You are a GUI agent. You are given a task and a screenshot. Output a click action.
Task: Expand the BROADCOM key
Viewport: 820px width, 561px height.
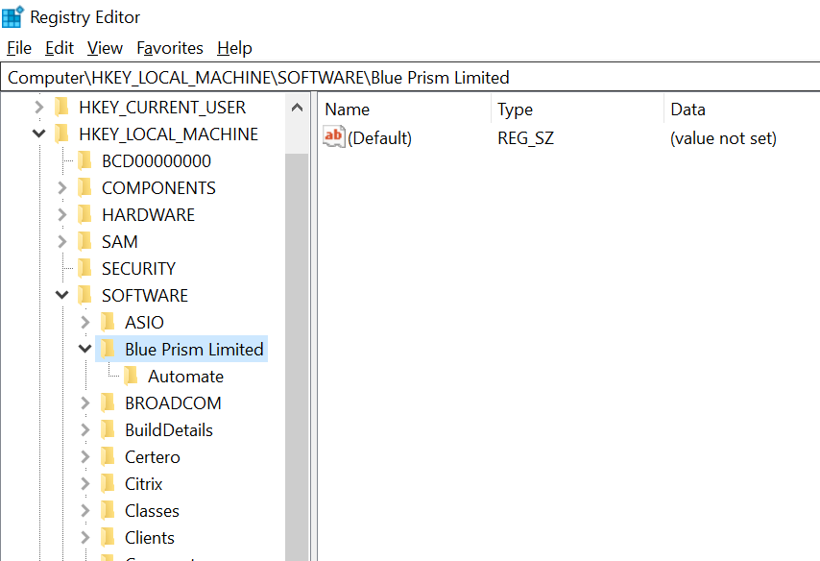(84, 402)
